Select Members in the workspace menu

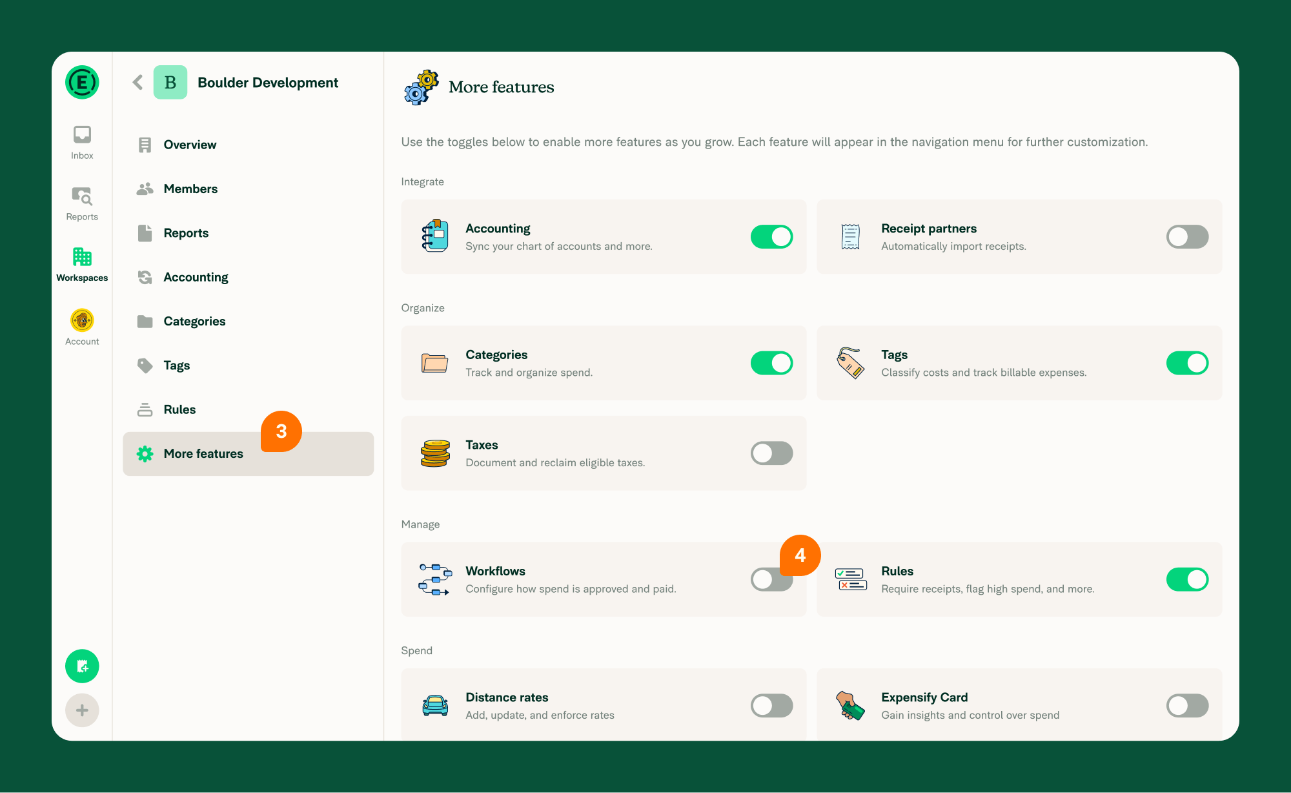pyautogui.click(x=190, y=189)
